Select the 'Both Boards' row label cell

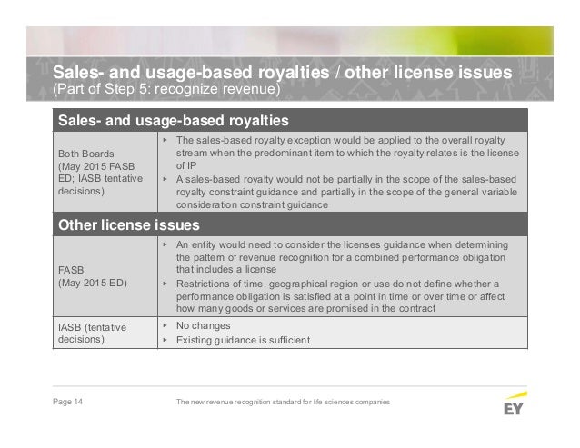[x=105, y=173]
